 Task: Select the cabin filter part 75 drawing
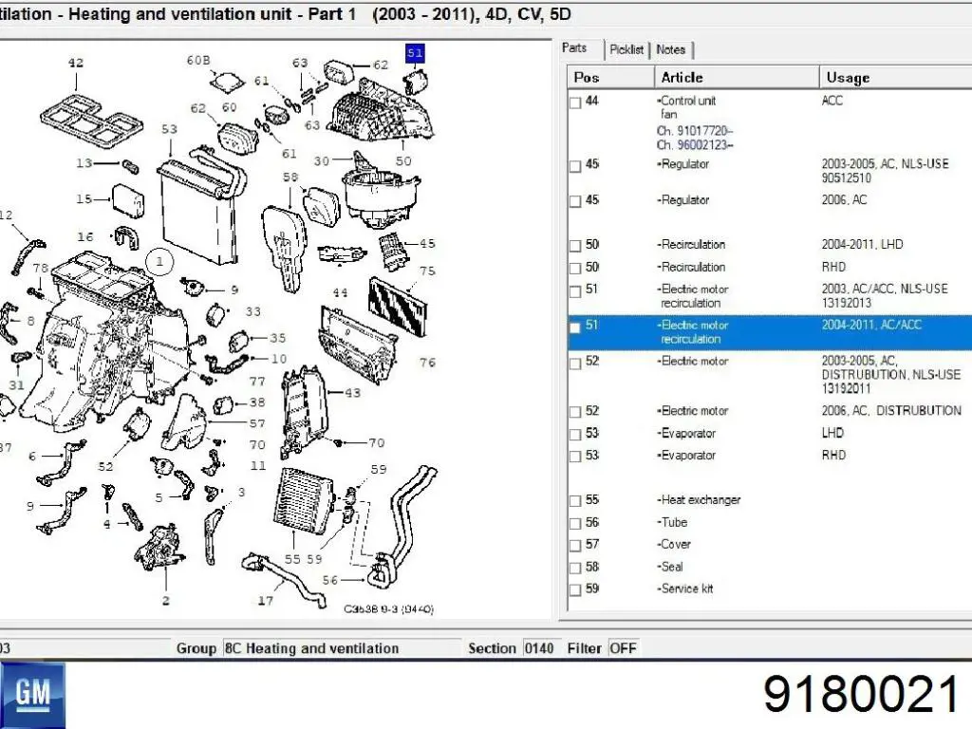click(398, 308)
